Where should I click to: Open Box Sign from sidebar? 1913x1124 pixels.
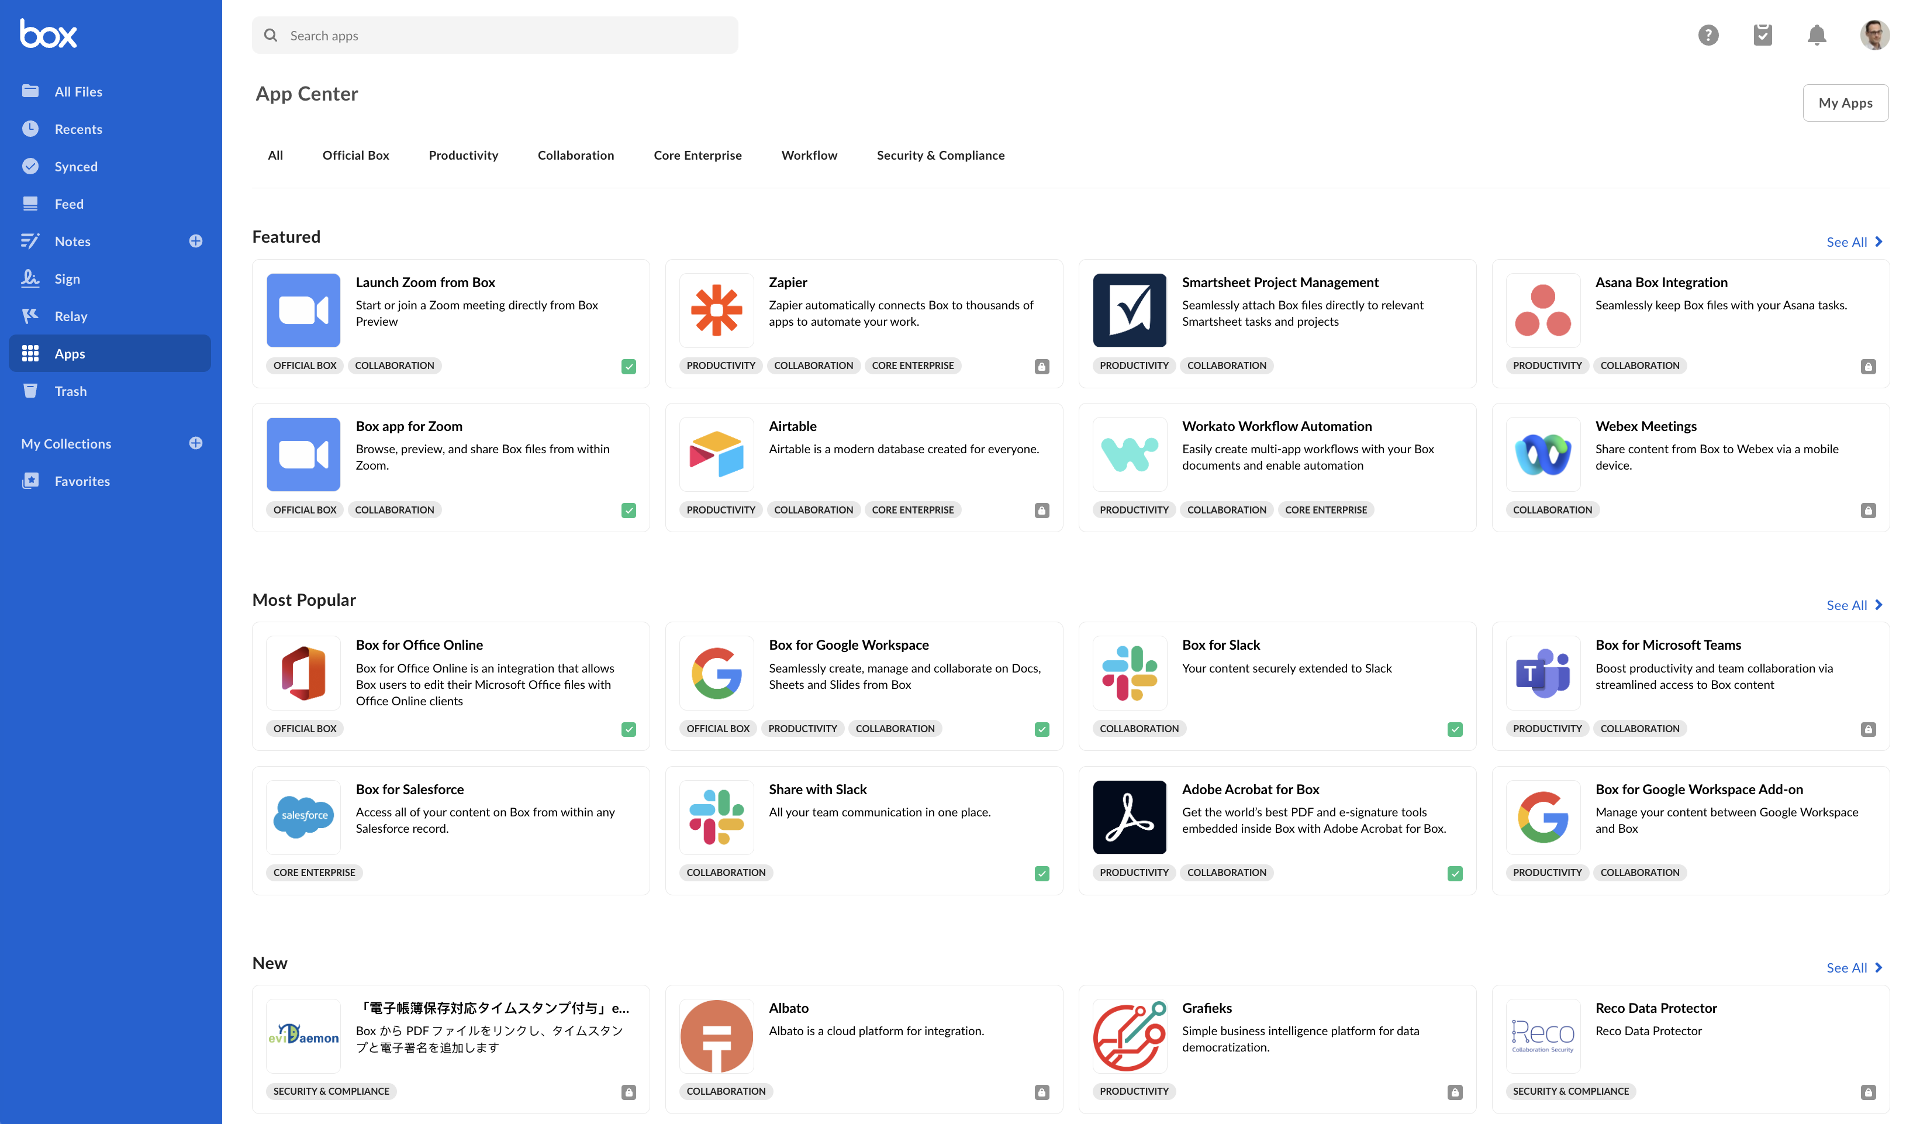[110, 278]
